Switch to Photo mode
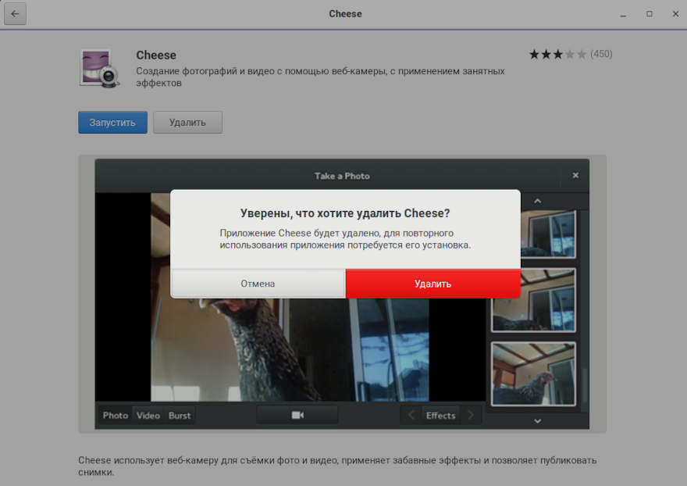This screenshot has width=687, height=486. (x=116, y=416)
